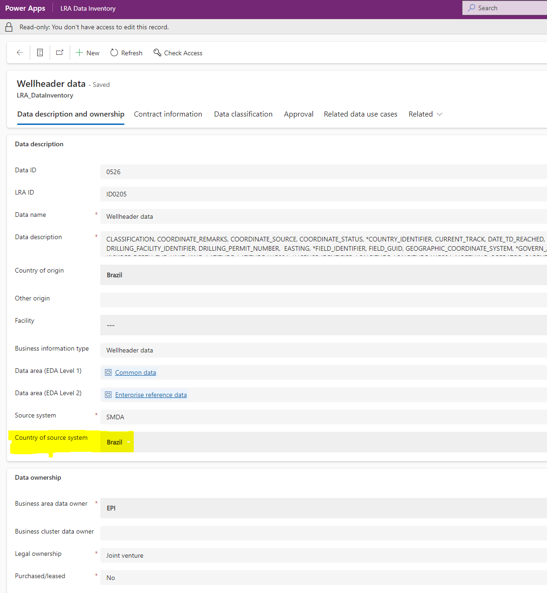Click the read-only lock icon
This screenshot has width=547, height=593.
click(x=9, y=27)
